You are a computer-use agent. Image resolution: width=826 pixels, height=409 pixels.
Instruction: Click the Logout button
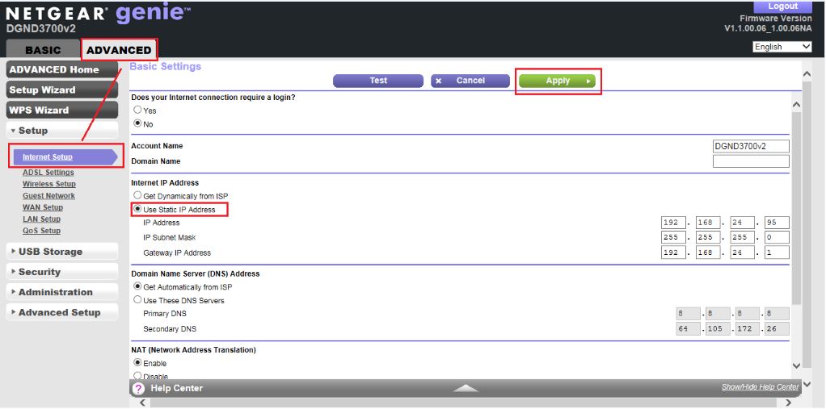point(782,6)
